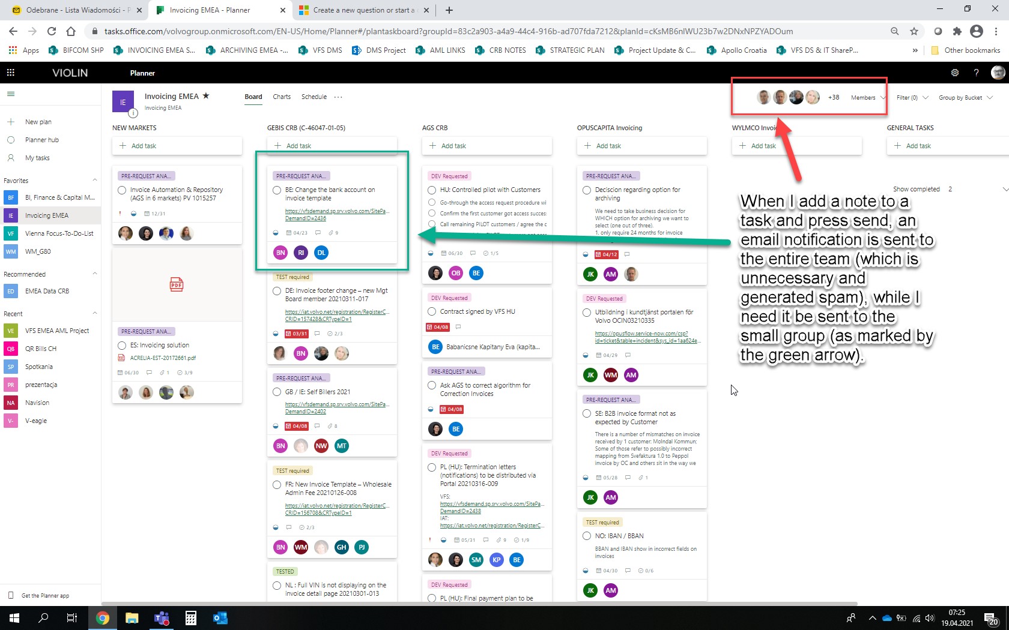Add task in AGS CRB bucket

point(486,146)
